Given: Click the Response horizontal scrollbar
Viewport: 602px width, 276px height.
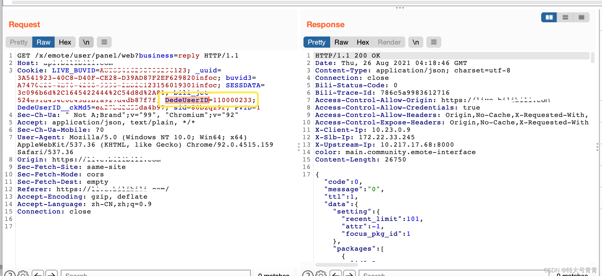Looking at the screenshot, I should point(337,265).
